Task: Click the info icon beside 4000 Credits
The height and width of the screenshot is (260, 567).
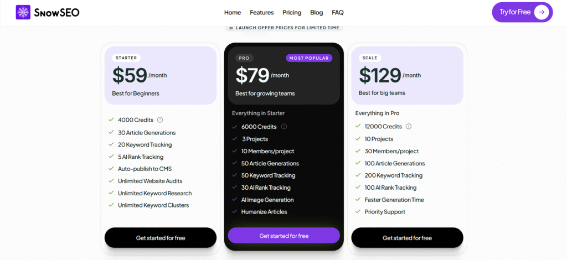Action: pos(160,119)
